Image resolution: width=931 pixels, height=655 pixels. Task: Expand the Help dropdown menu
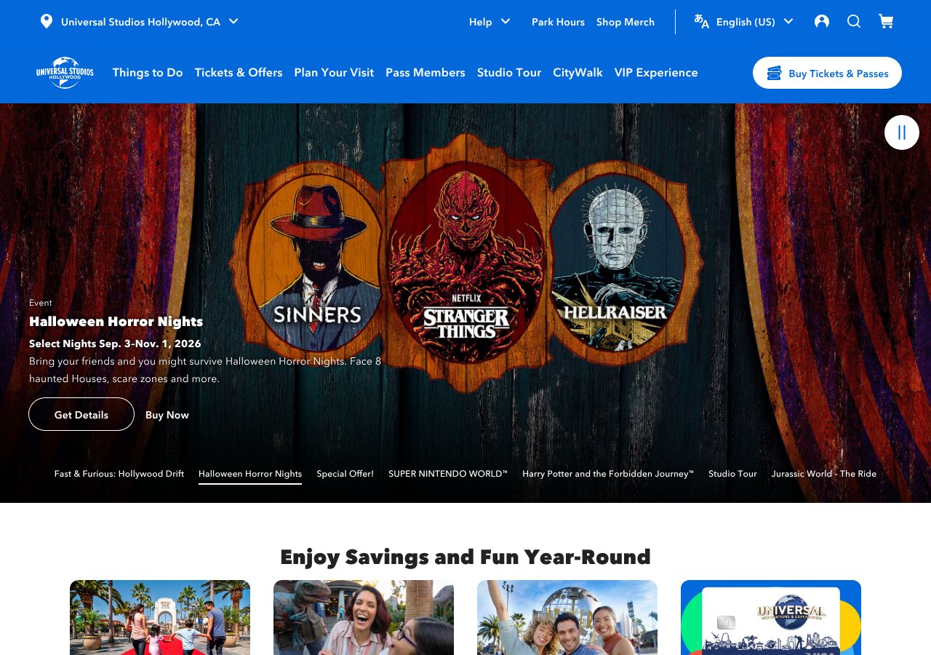click(490, 22)
